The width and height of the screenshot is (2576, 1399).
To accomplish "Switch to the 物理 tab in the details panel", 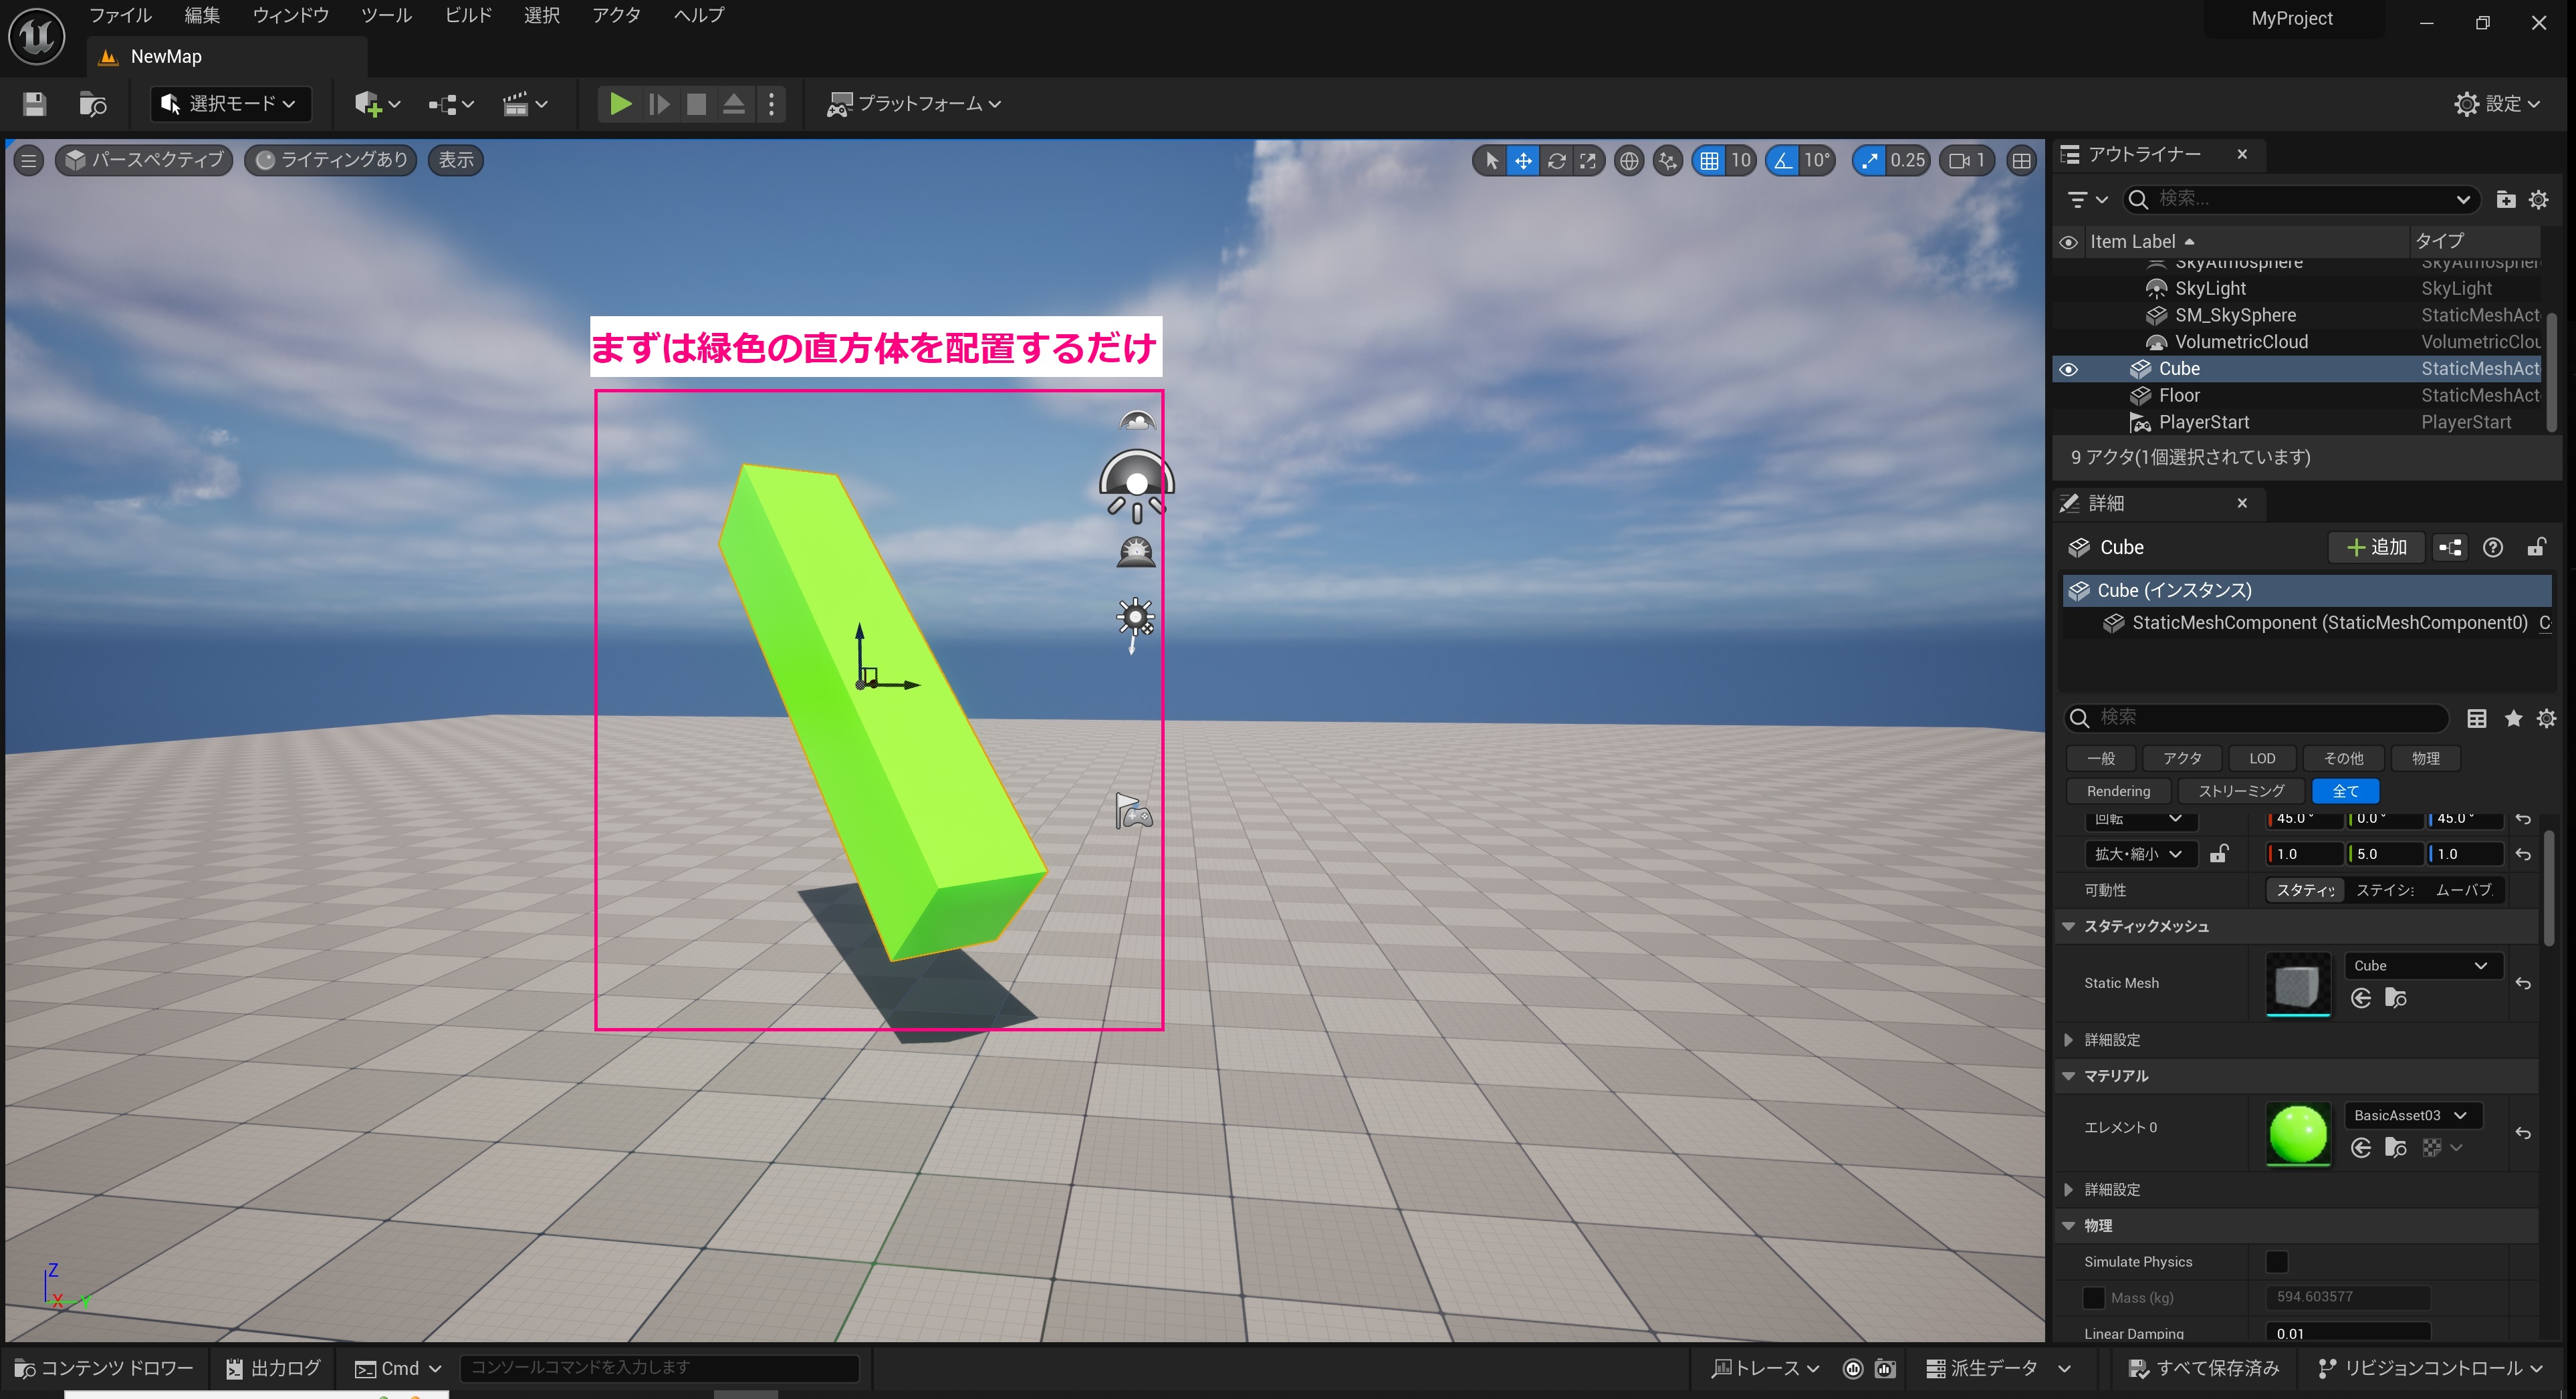I will [2426, 758].
